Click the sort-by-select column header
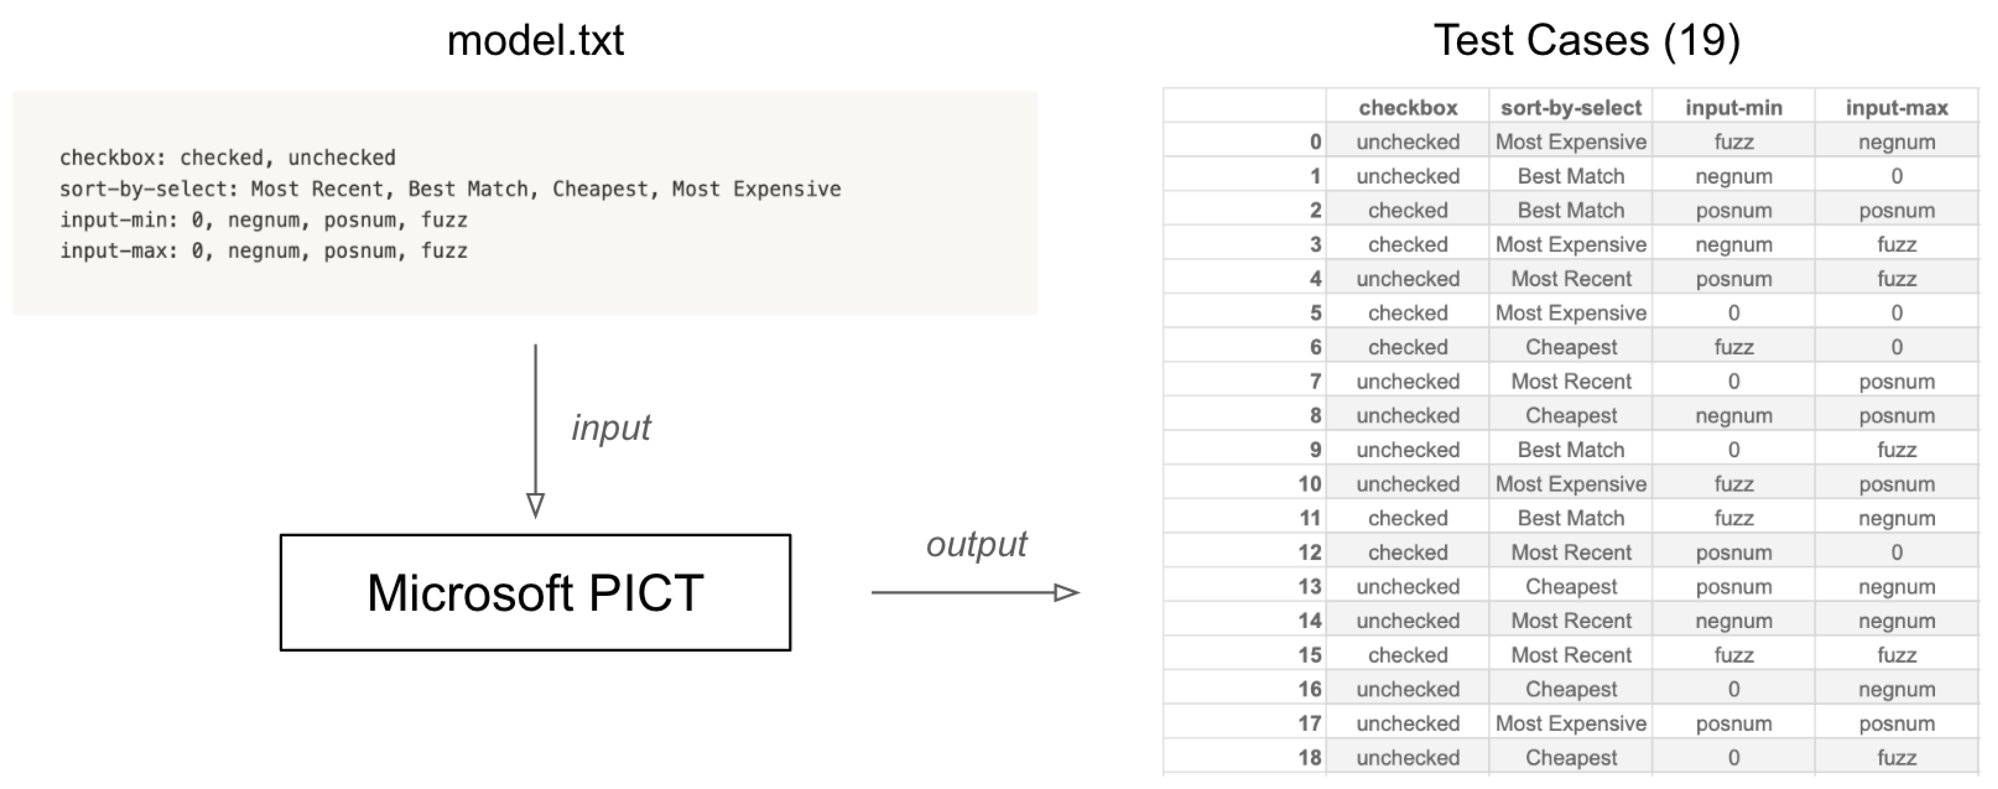 1571,108
